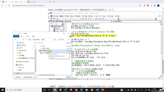The width and height of the screenshot is (164, 92).
Task: Bookmark page with Chrome star icon
Action: click(x=140, y=5)
